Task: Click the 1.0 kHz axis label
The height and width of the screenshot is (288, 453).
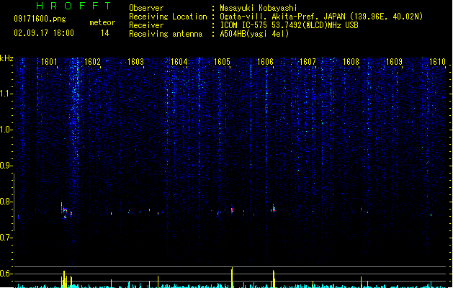Action: [6, 130]
